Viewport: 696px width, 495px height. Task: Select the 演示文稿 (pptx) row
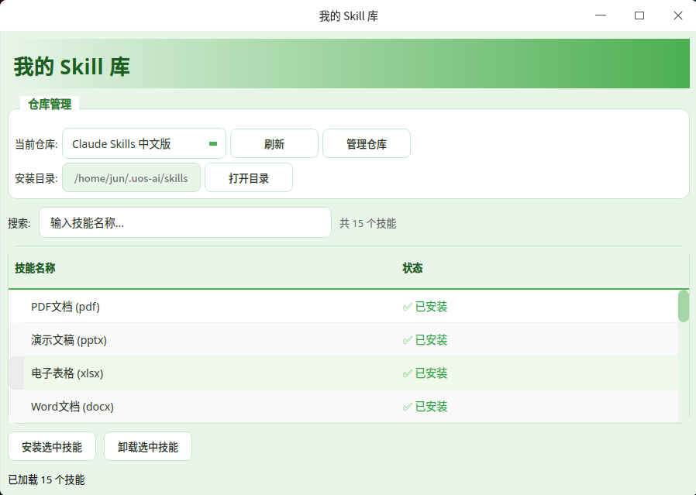click(x=343, y=340)
